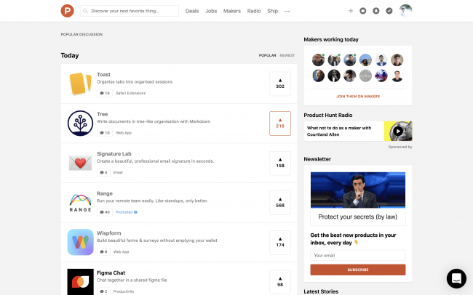This screenshot has width=473, height=295.
Task: Open the Productivity topic tag
Action: pyautogui.click(x=124, y=291)
